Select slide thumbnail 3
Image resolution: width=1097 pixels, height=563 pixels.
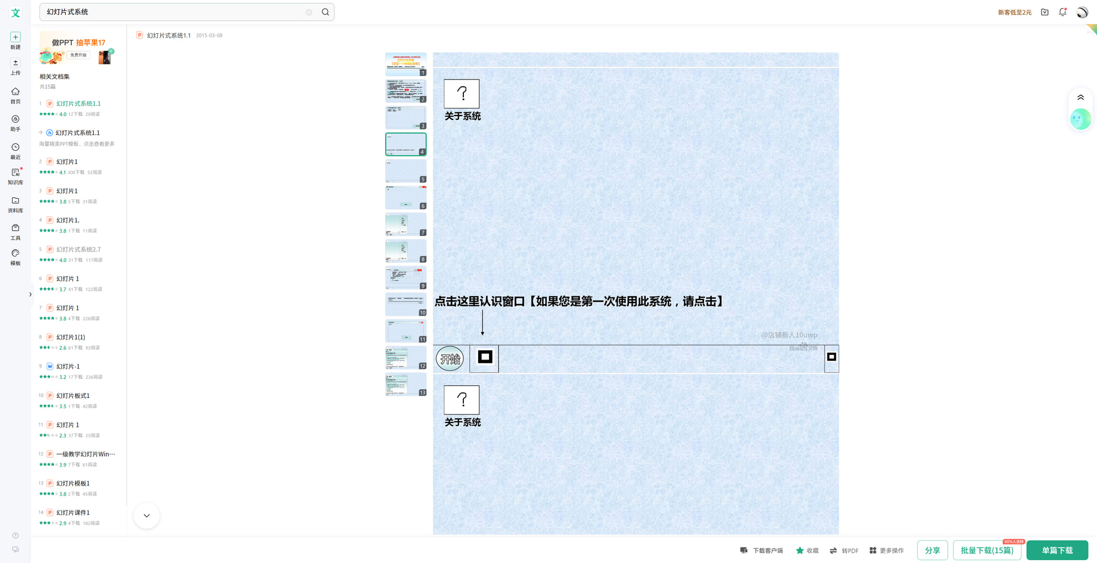(406, 118)
